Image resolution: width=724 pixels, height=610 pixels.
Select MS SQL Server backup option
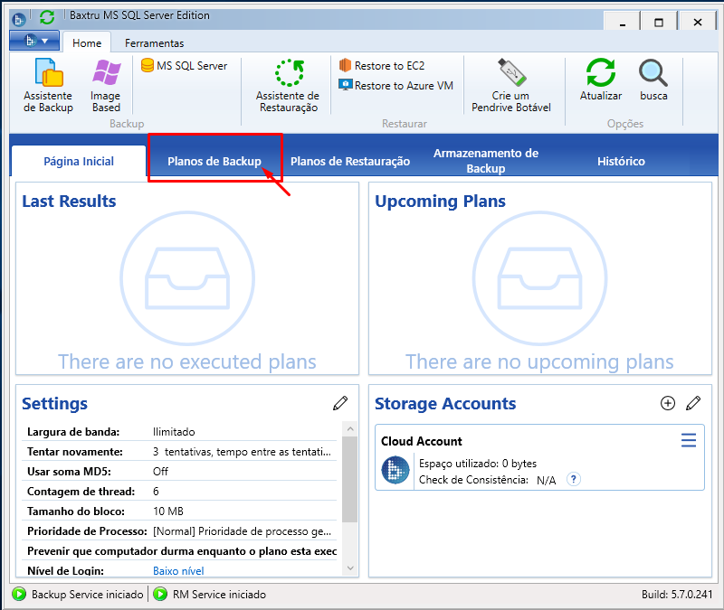click(x=185, y=65)
